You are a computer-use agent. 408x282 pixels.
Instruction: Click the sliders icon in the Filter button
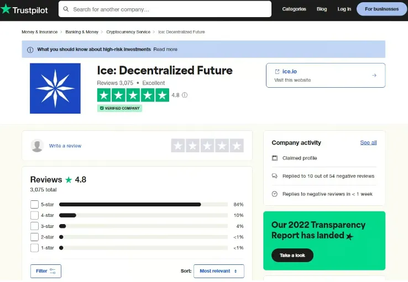(x=53, y=271)
